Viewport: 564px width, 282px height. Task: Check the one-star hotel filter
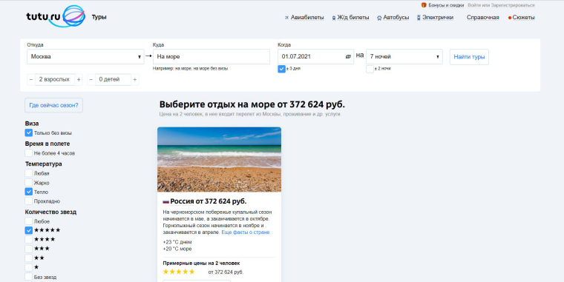(x=29, y=268)
